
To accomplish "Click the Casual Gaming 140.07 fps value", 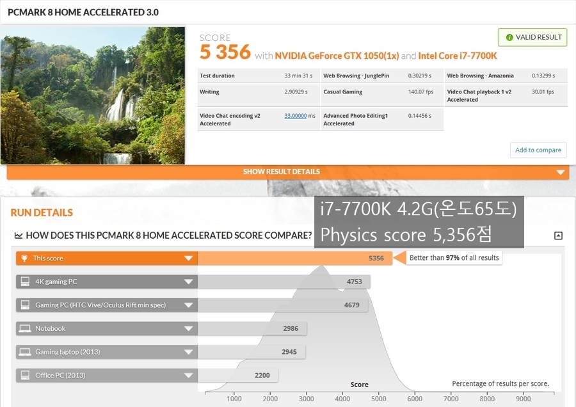I will 420,92.
